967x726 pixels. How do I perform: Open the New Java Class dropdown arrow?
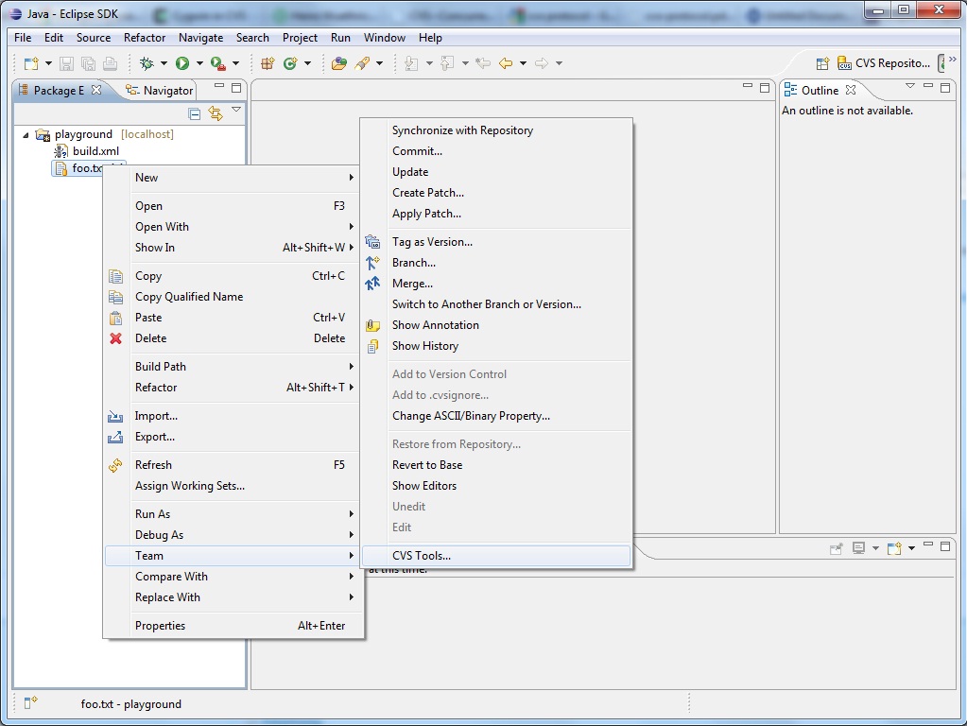[x=307, y=63]
